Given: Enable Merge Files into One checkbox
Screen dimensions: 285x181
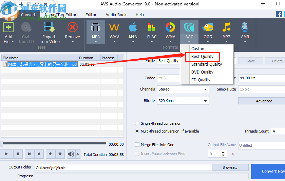Looking at the screenshot, I should point(137,145).
